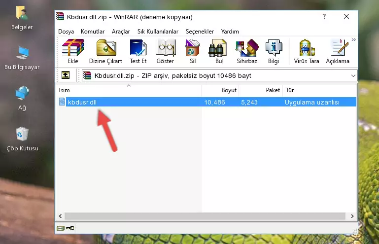Click the Sil (Delete) icon
This screenshot has height=244, width=379.
click(193, 51)
